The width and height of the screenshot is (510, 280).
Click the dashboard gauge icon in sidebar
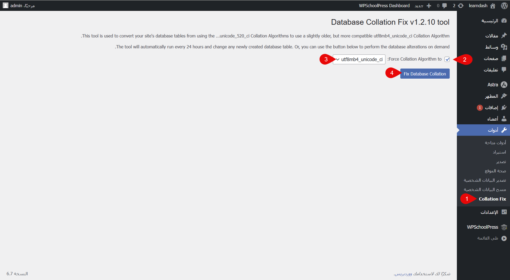pyautogui.click(x=504, y=21)
